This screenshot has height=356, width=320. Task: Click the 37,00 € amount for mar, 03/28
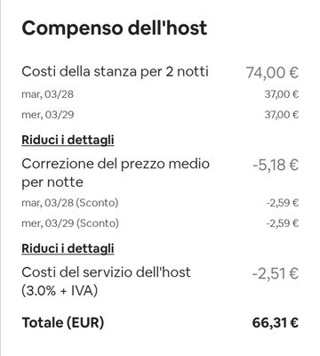[x=282, y=94]
